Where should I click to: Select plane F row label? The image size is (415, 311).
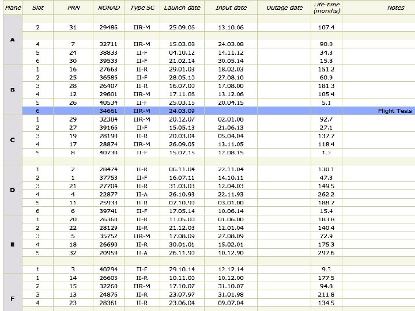(13, 298)
